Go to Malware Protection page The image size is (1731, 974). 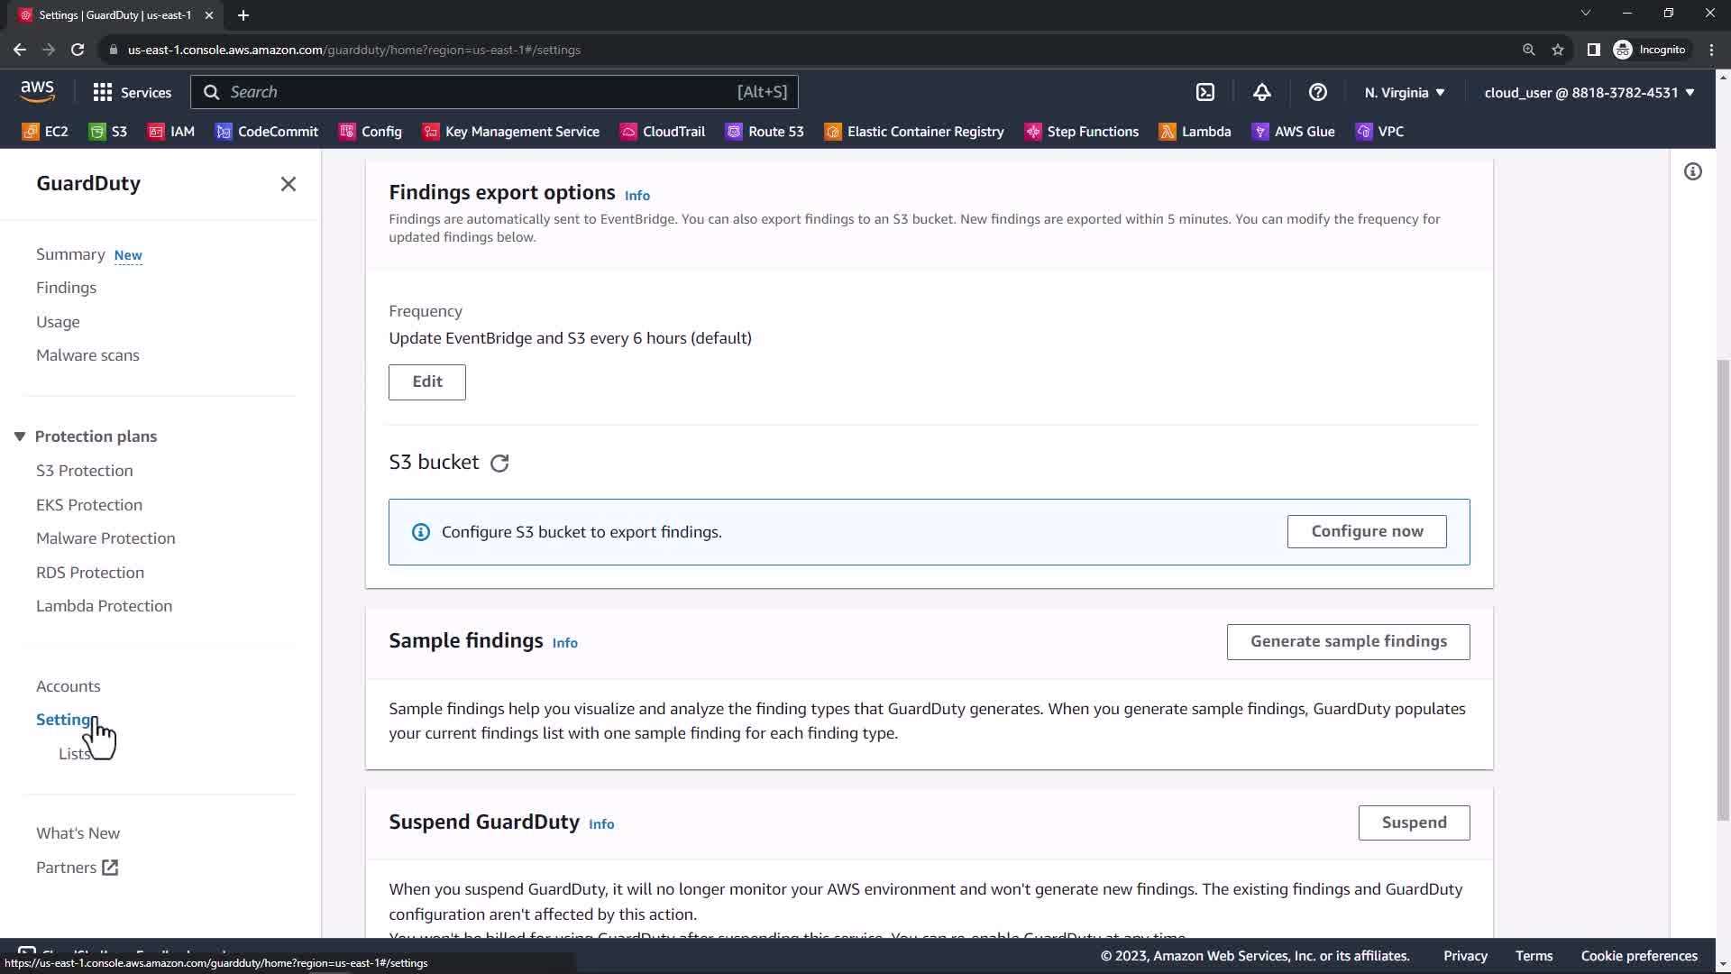105,538
